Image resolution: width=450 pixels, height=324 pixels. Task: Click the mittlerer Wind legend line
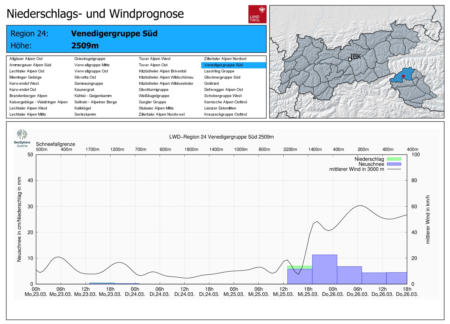(394, 169)
